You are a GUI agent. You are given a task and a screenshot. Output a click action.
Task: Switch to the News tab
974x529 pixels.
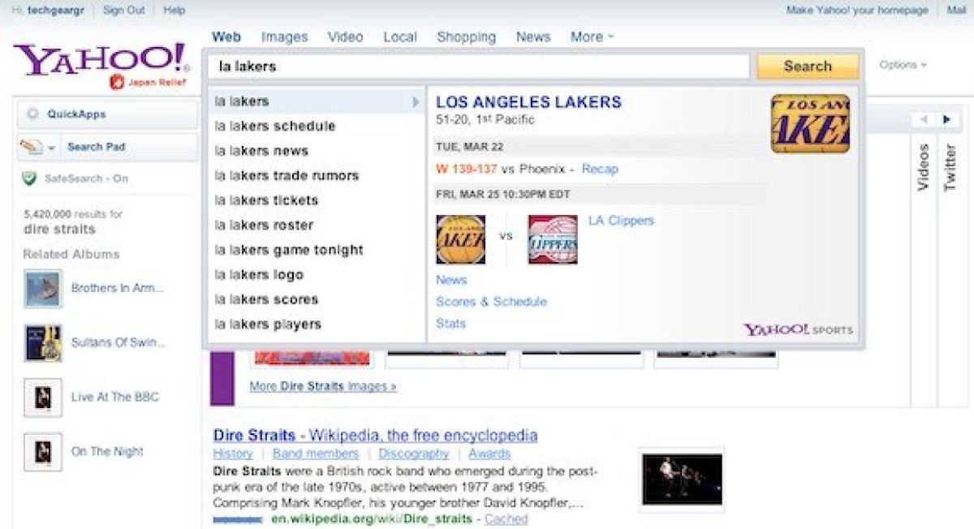click(533, 37)
